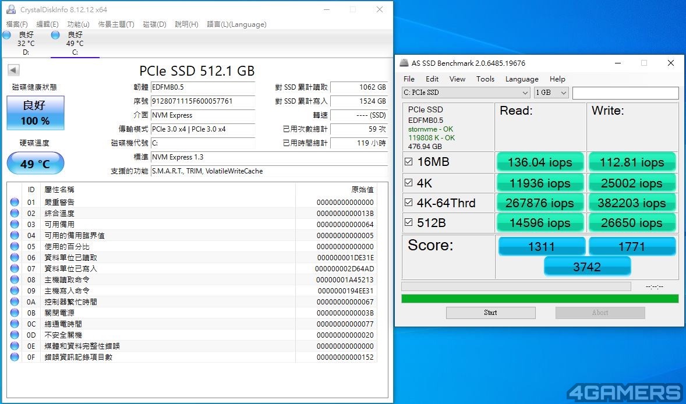Open the File menu in AS SSD Benchmark
The image size is (686, 404).
[409, 79]
